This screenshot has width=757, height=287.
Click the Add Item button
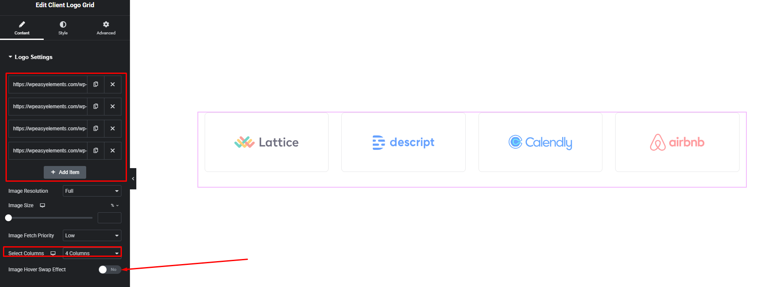65,172
